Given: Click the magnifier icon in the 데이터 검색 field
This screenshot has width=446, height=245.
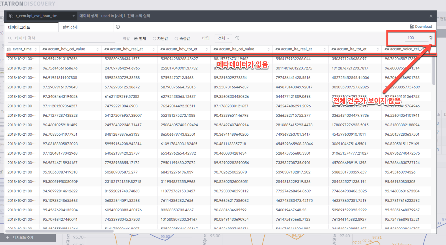Looking at the screenshot, I should 10,38.
